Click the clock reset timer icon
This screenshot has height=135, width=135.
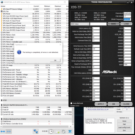tap(51, 131)
